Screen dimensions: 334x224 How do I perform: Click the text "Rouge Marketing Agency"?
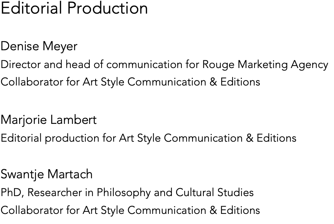[265, 65]
